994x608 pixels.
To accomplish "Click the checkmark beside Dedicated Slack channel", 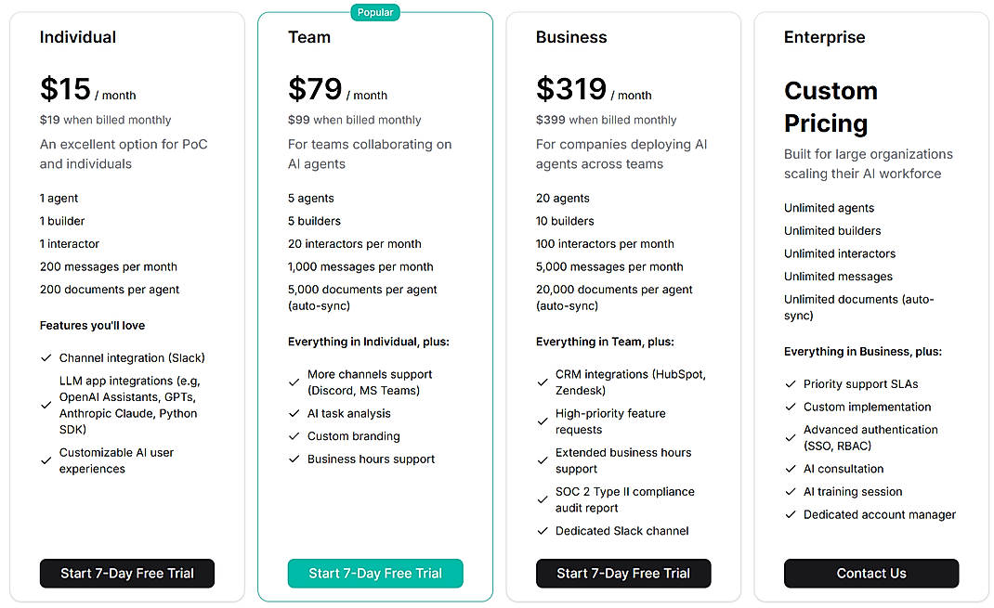I will click(x=542, y=531).
